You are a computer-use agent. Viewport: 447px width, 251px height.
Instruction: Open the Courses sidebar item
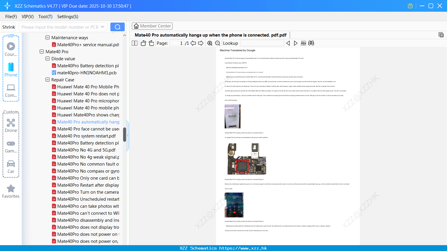(11, 49)
